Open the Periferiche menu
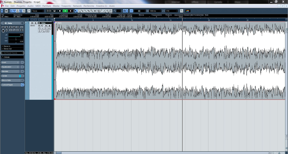288x154 pixels. pyautogui.click(x=89, y=6)
